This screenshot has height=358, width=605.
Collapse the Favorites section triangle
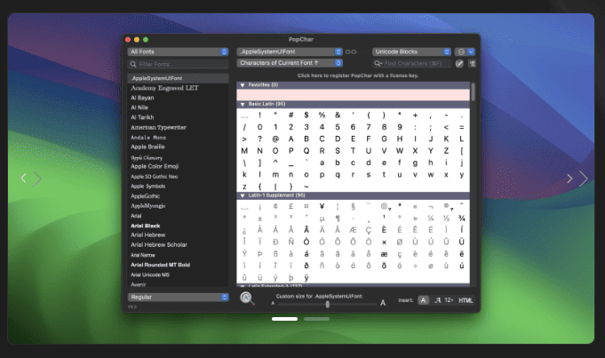click(243, 85)
